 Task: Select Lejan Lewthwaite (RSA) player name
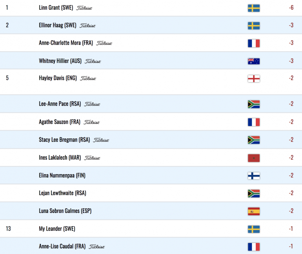(x=62, y=193)
